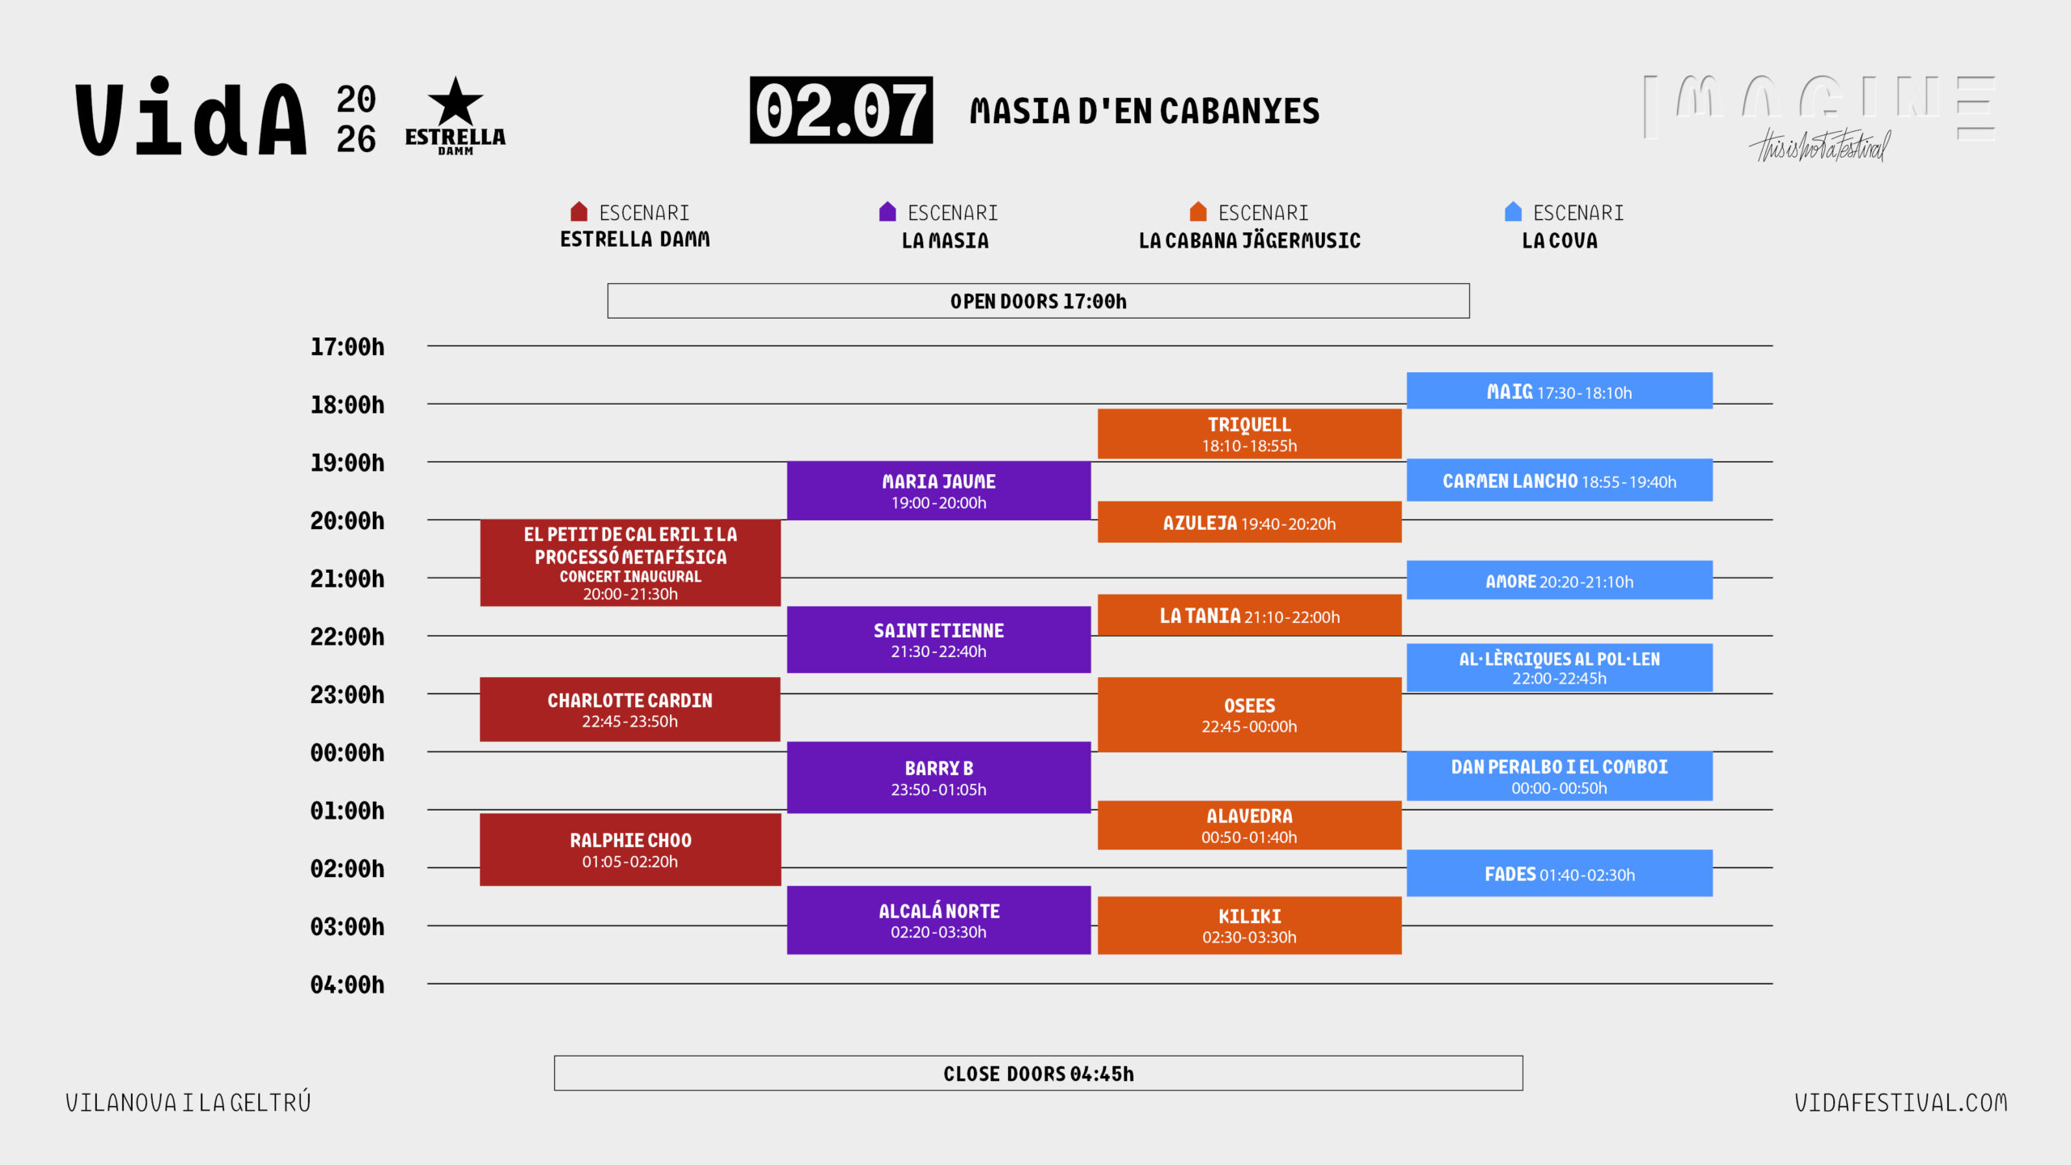Click the red house icon for Estrella Damm stage

[x=578, y=212]
